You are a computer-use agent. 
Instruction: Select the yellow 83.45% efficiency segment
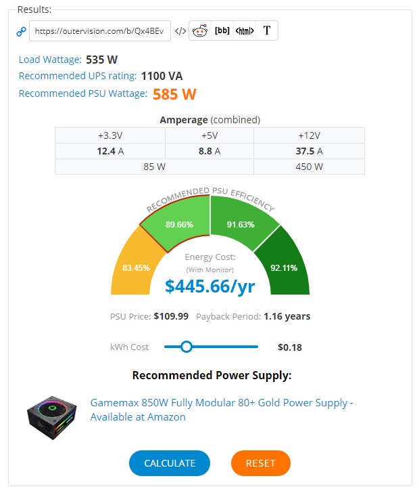coord(133,267)
